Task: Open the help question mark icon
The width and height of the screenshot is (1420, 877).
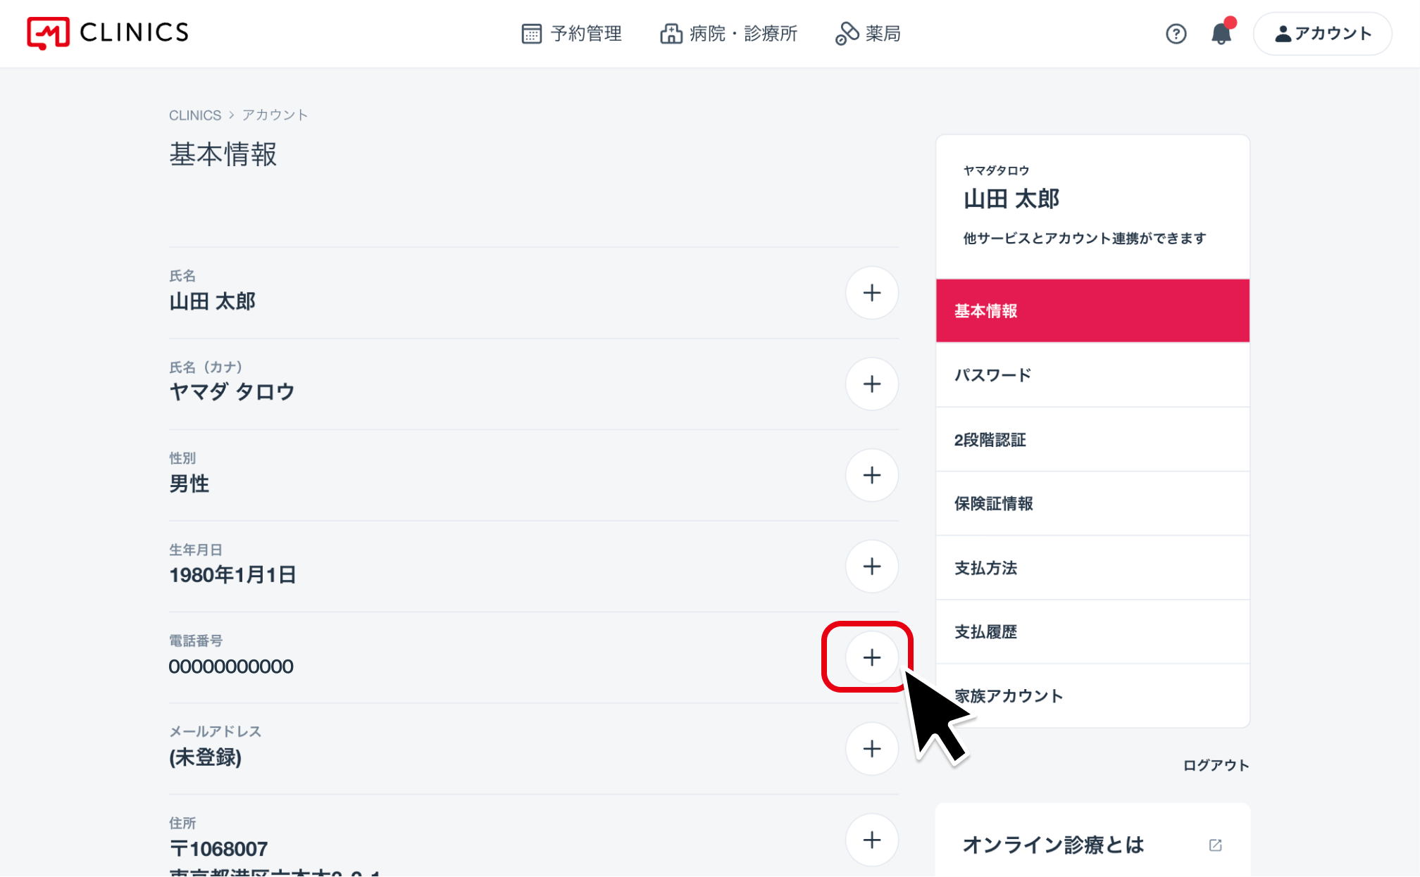Action: 1176,34
